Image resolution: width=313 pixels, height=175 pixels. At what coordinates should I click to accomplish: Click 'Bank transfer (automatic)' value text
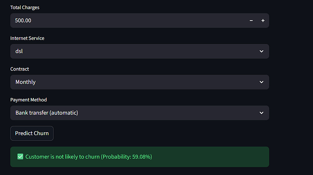coord(47,113)
